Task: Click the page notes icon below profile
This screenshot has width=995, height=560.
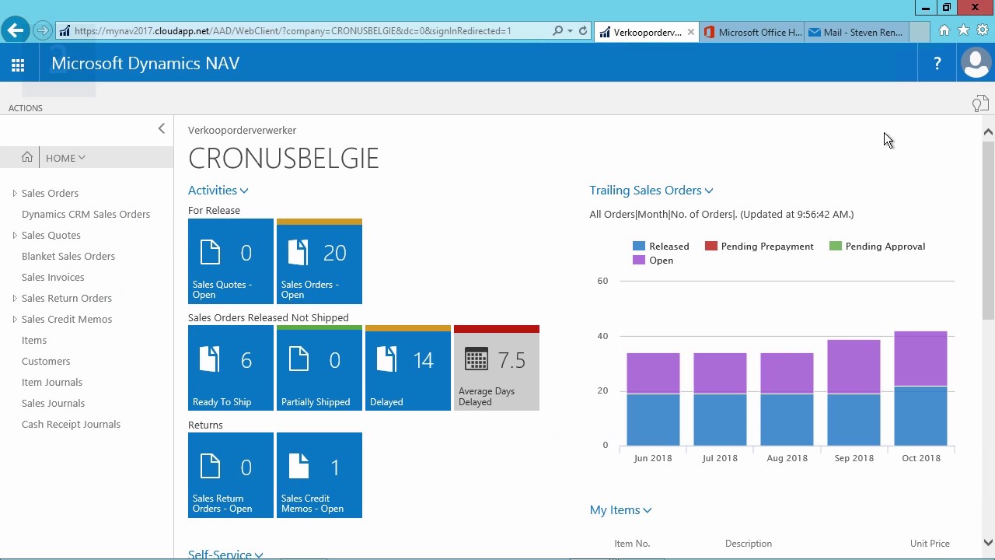Action: click(980, 103)
